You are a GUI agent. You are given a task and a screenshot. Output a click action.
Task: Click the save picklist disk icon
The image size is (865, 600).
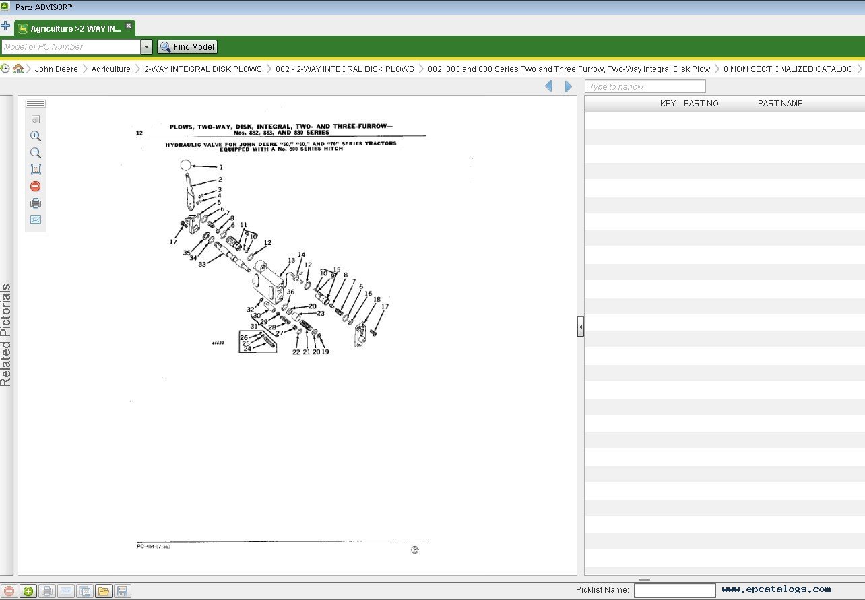[123, 591]
